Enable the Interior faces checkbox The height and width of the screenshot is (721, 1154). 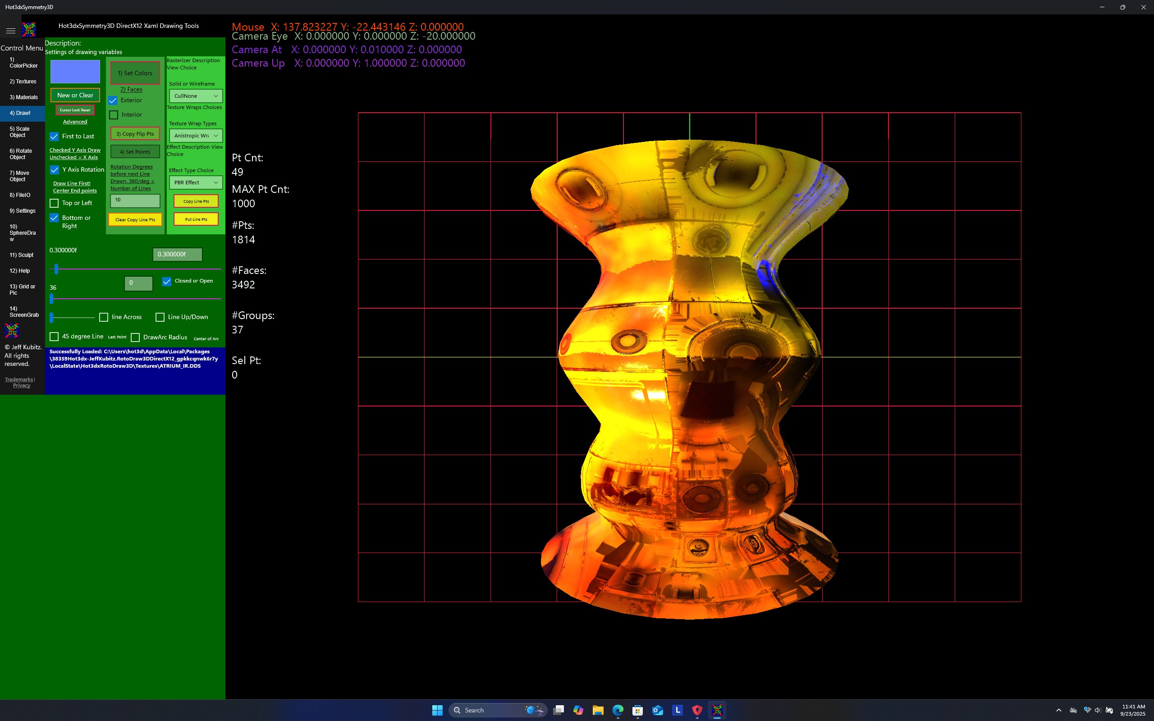pyautogui.click(x=114, y=115)
